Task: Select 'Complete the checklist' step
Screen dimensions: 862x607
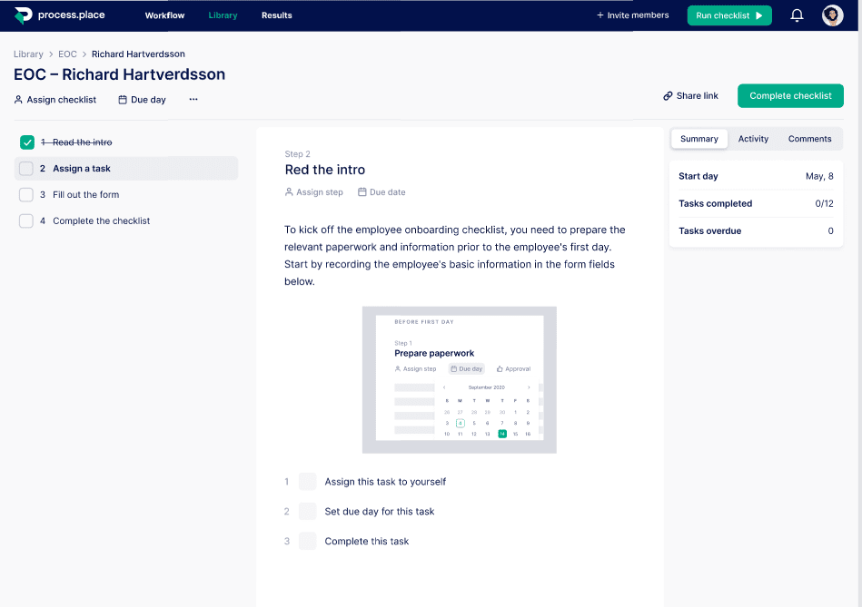Action: click(101, 220)
